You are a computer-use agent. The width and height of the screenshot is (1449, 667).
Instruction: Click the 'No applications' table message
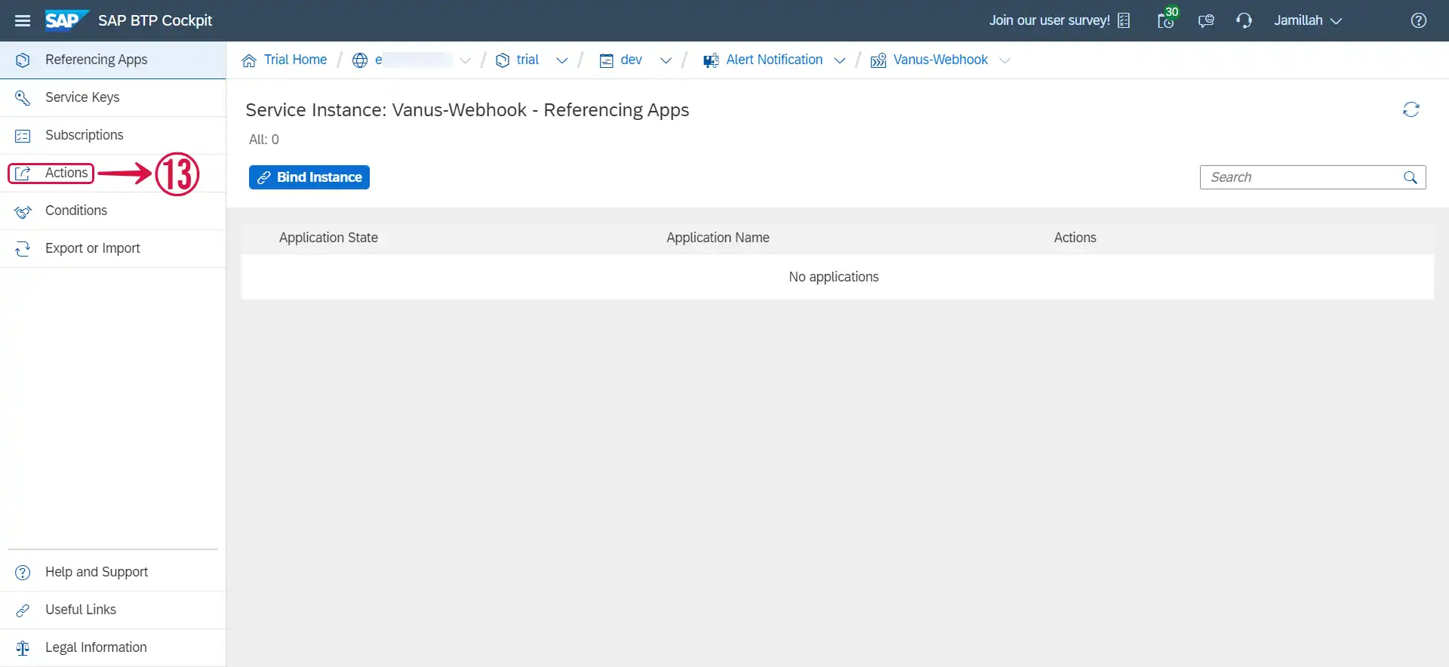(834, 277)
